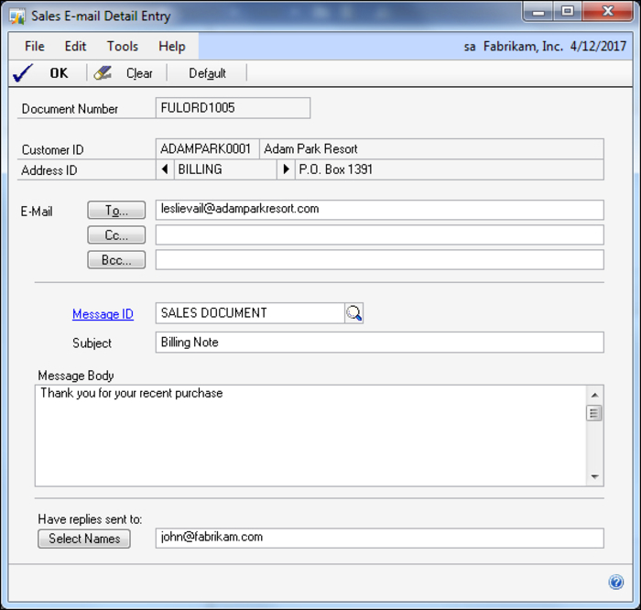Click the Adam Park Resort customer name
Image resolution: width=641 pixels, height=610 pixels.
click(310, 148)
